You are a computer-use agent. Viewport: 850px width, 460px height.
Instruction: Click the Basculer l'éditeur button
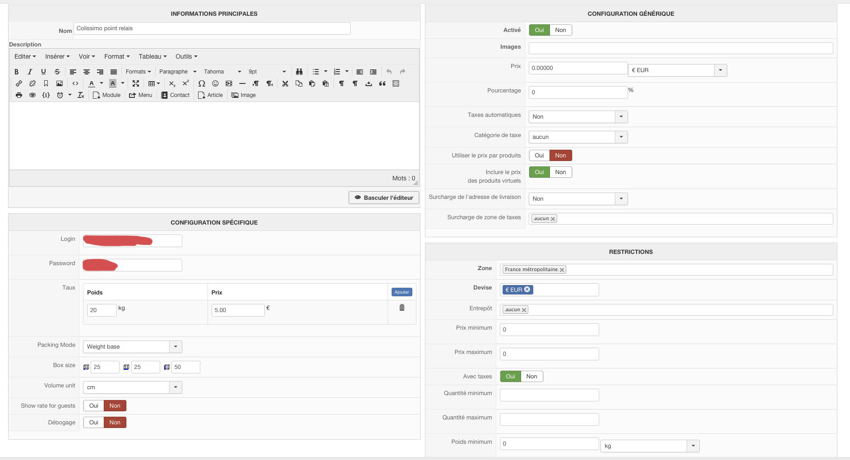(x=383, y=198)
